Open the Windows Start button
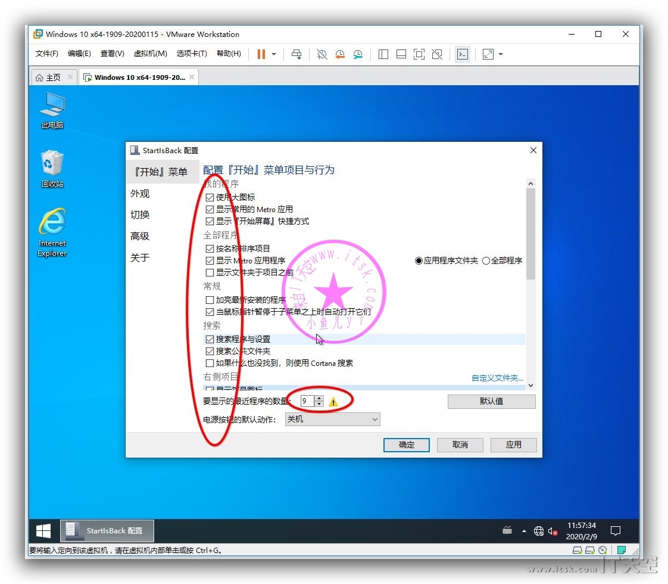The height and width of the screenshot is (584, 668). pyautogui.click(x=43, y=531)
